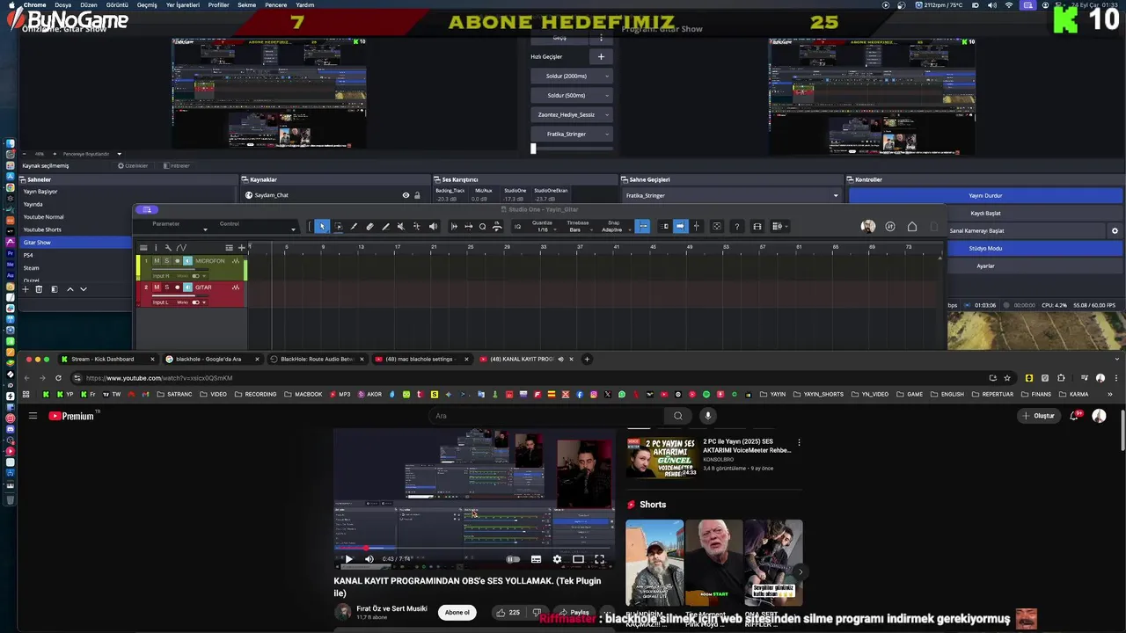Select the Arrow tool in Studio One toolbar
This screenshot has width=1126, height=633.
322,227
